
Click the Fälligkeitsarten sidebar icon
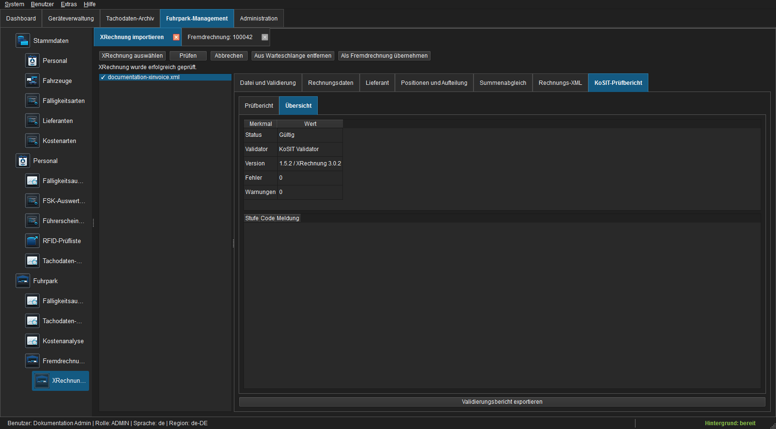pos(32,101)
